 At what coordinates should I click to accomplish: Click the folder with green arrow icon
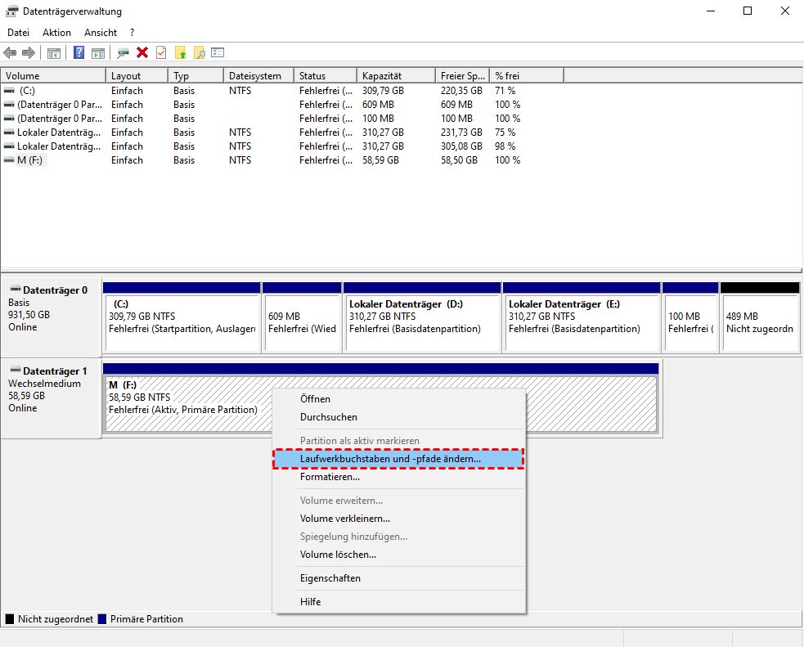[x=181, y=52]
